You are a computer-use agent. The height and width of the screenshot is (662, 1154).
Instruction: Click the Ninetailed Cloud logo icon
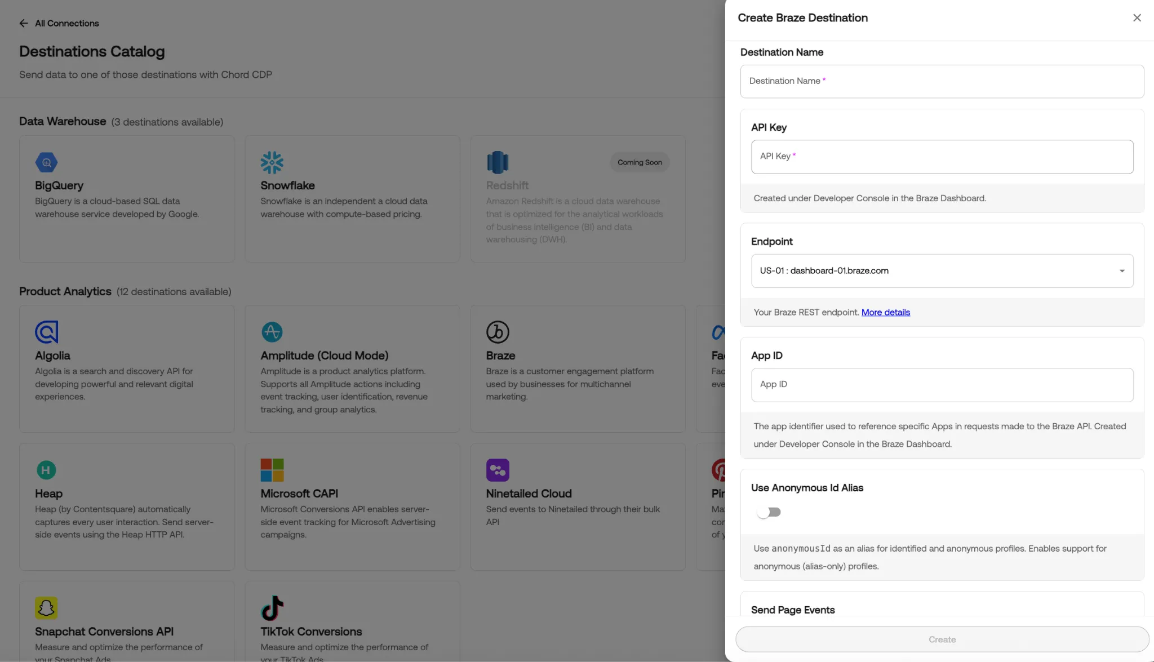point(498,470)
